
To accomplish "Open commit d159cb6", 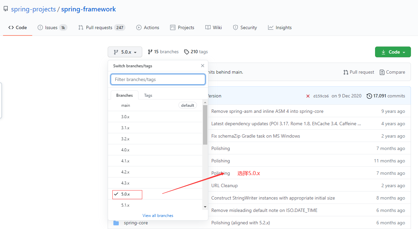I will coord(321,96).
